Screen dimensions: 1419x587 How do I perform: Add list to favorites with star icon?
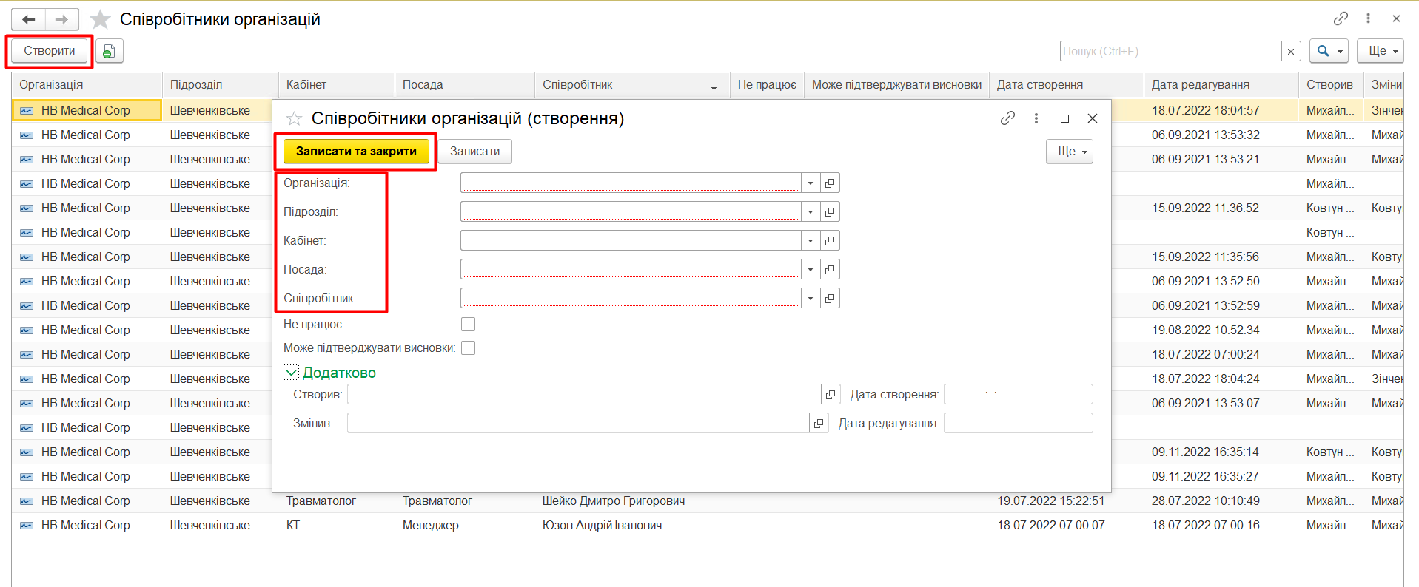pos(100,19)
